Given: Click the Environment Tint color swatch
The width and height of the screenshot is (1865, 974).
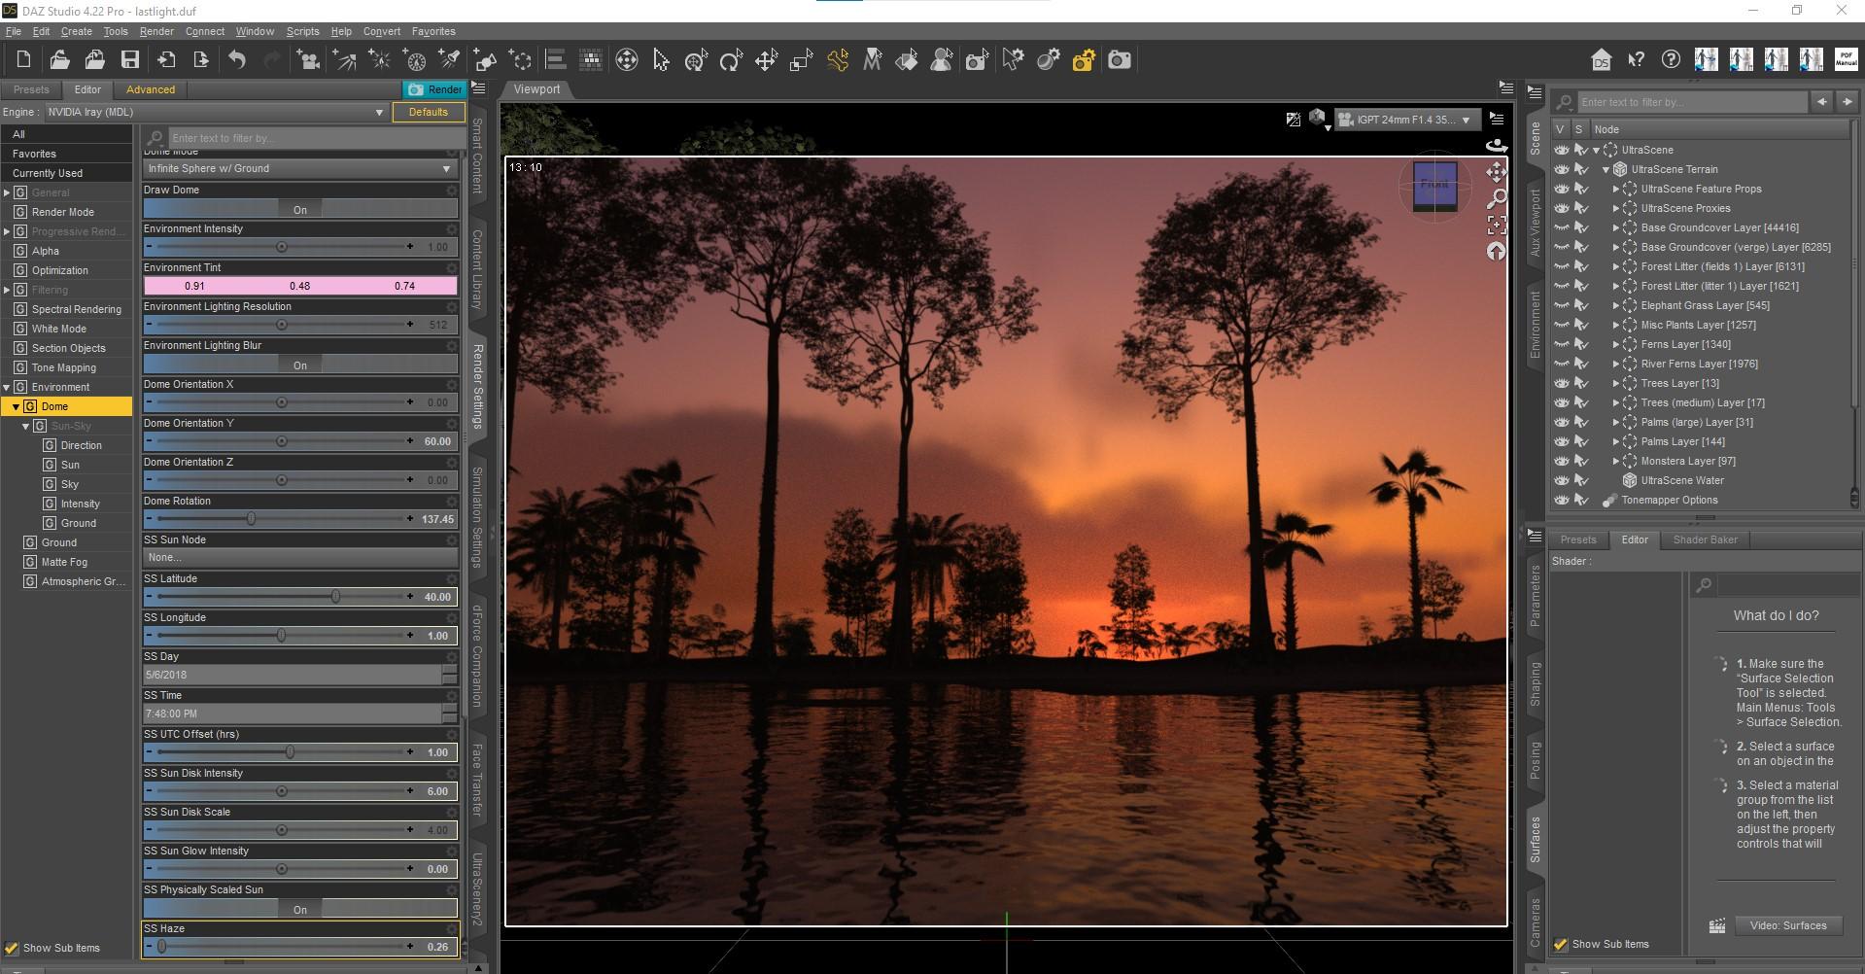Looking at the screenshot, I should 300,286.
